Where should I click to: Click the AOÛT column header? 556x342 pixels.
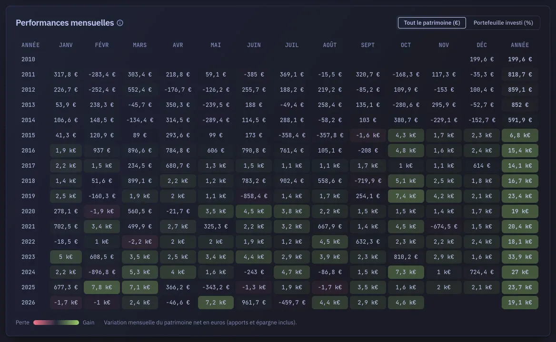(x=330, y=45)
